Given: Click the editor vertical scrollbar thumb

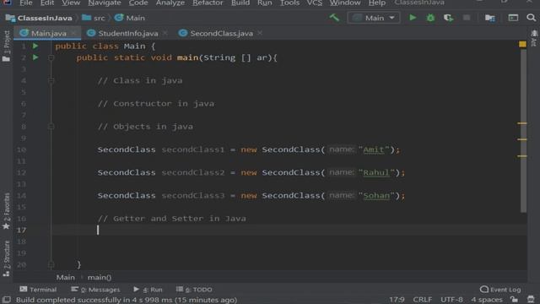Looking at the screenshot, I should tap(523, 131).
